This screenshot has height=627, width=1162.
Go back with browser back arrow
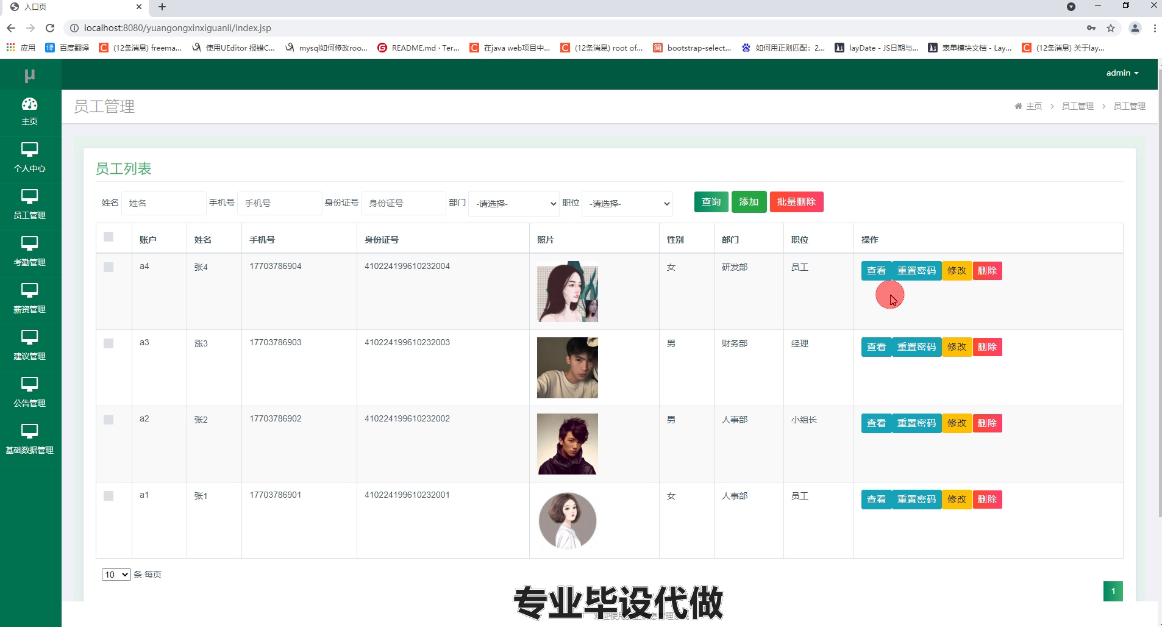[11, 28]
